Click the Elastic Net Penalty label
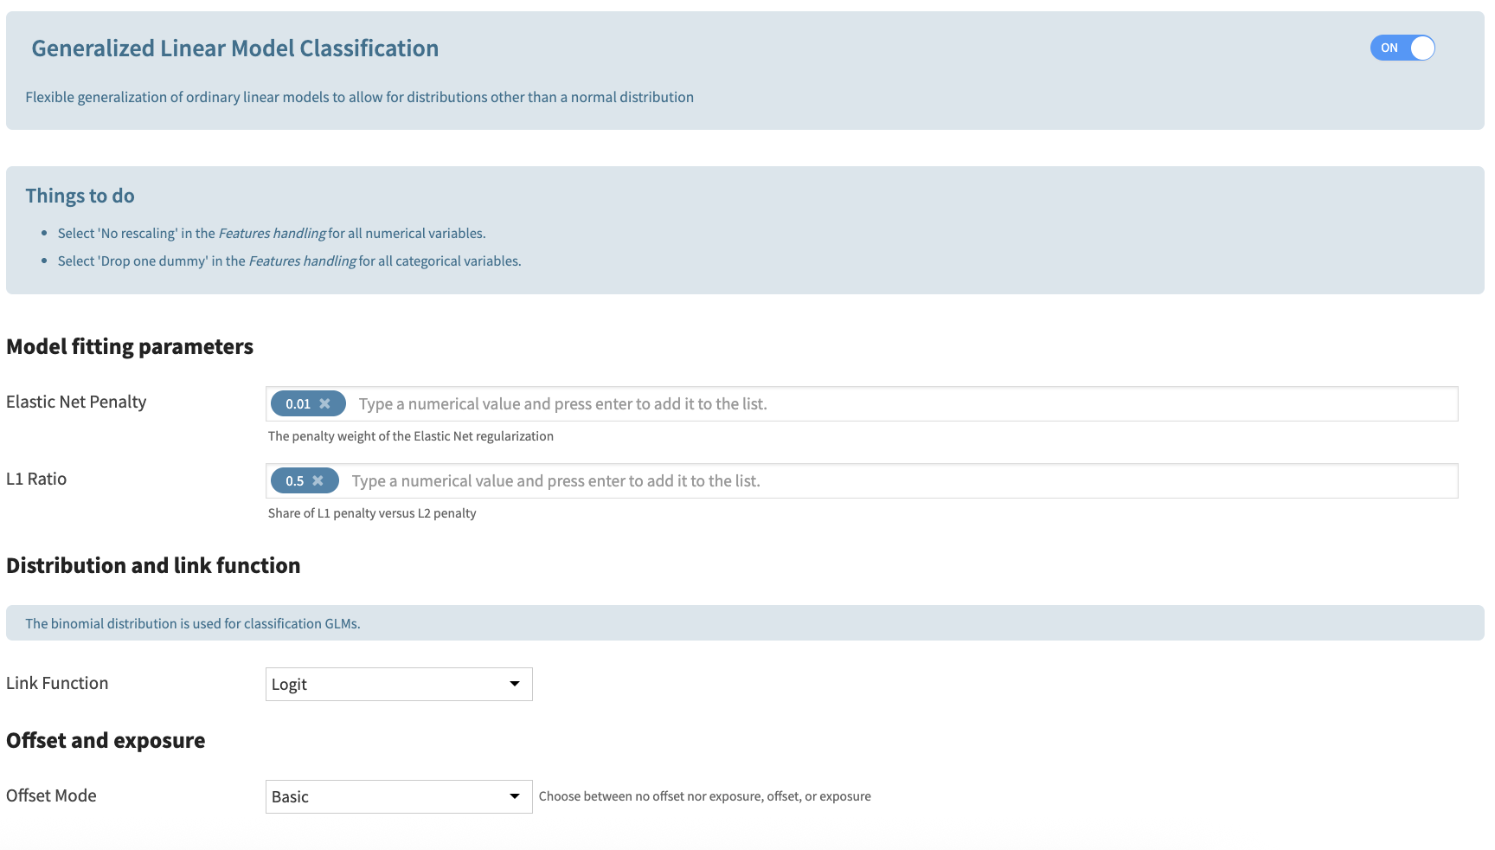1495x850 pixels. pos(76,402)
